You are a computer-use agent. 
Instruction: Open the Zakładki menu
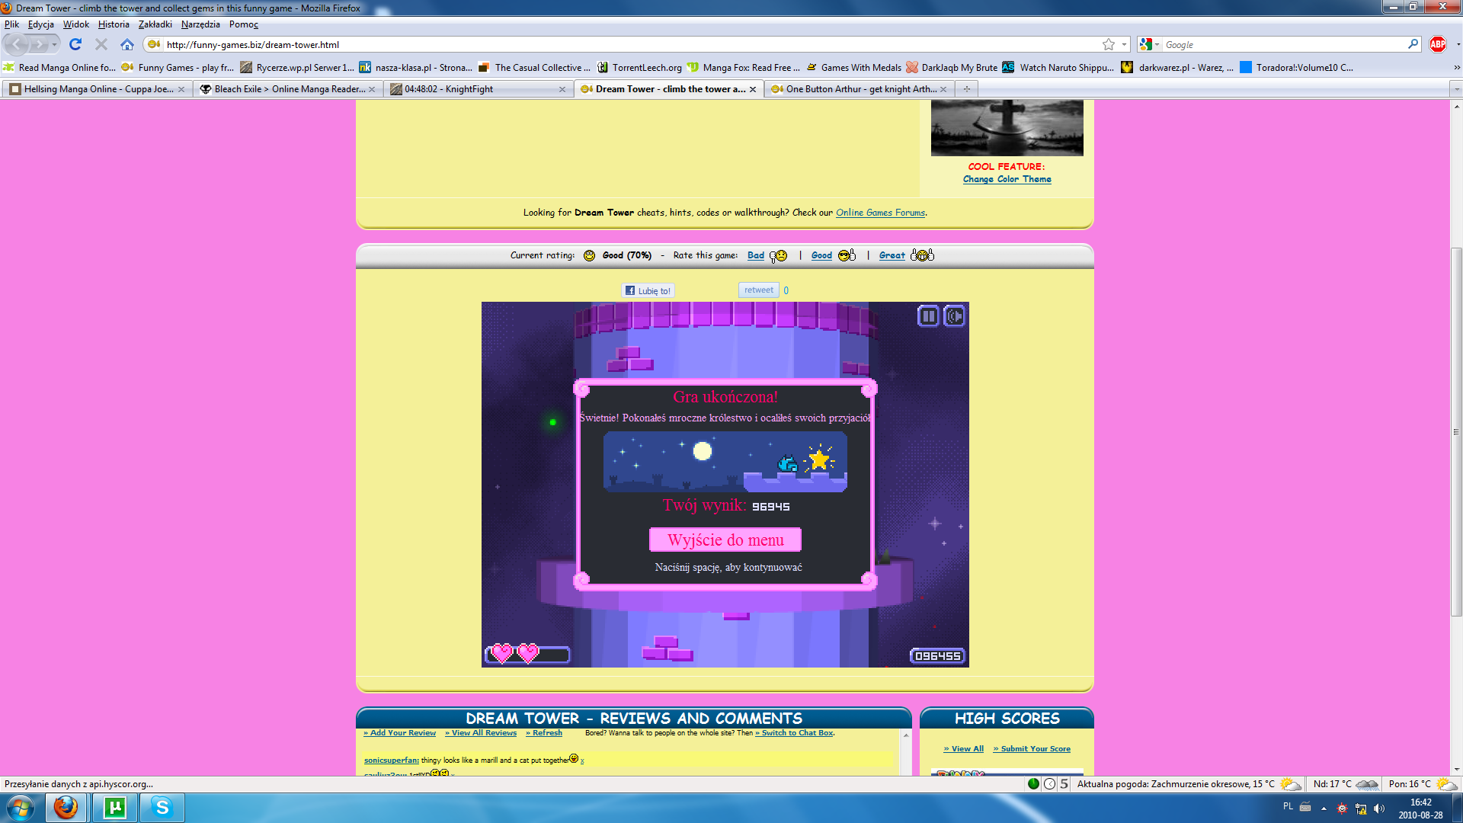click(x=155, y=24)
